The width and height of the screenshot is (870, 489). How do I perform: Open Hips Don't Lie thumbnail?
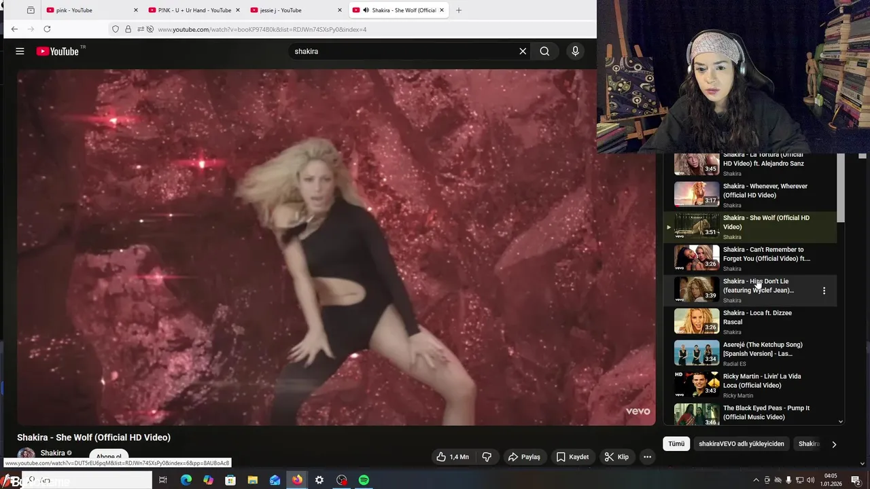697,290
